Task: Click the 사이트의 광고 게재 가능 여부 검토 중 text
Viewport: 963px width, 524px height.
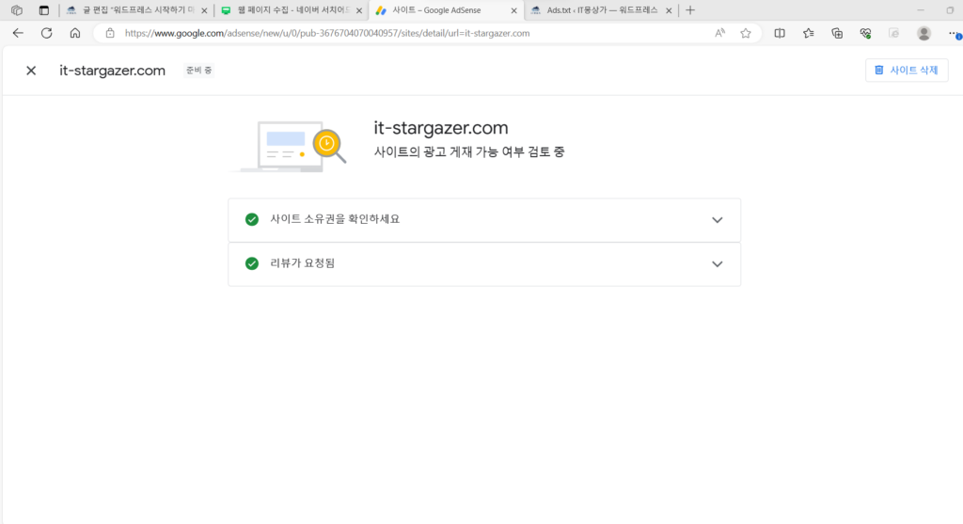Action: click(469, 151)
